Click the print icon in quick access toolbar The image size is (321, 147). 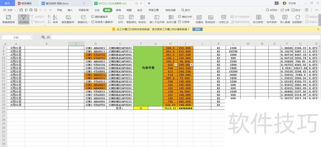coord(31,10)
